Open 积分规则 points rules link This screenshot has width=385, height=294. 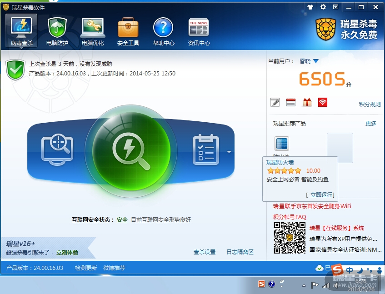pos(370,105)
